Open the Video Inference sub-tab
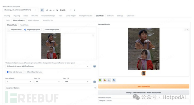The width and height of the screenshot is (194, 105). coord(34,20)
